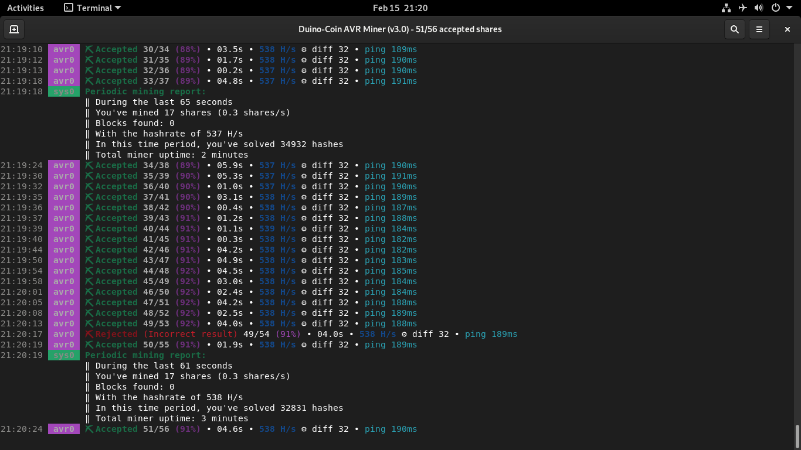Click the volume speaker icon
The image size is (801, 450).
759,8
